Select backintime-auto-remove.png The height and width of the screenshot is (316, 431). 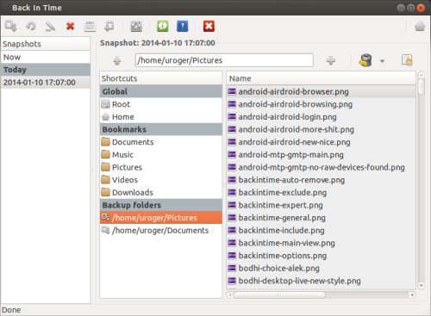click(321, 180)
